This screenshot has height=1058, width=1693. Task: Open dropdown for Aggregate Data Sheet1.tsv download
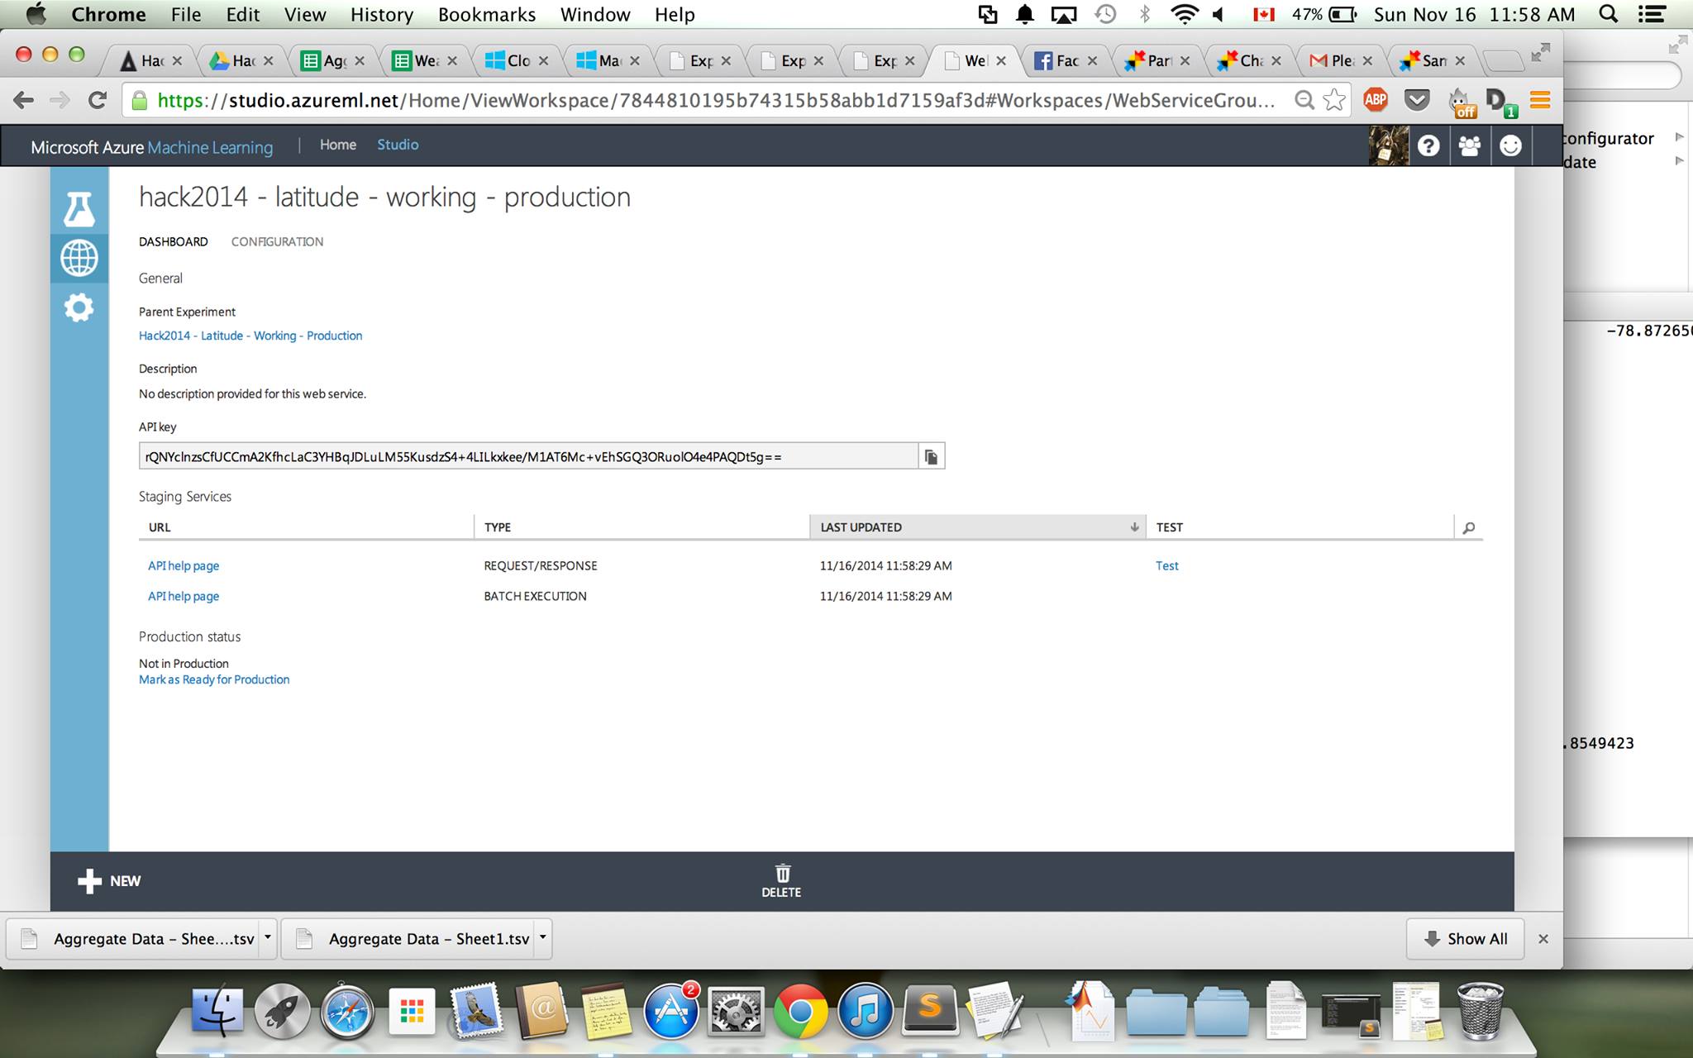click(x=543, y=938)
